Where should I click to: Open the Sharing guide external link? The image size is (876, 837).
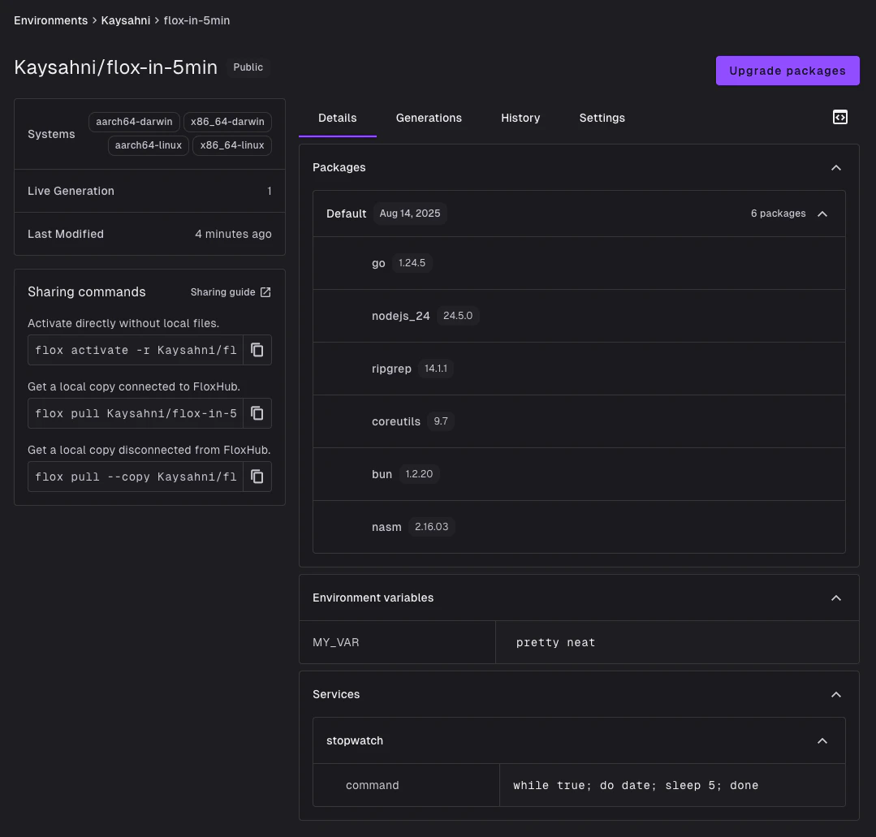tap(231, 292)
